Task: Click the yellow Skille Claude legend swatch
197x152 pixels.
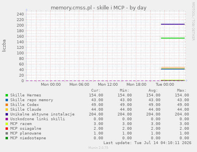Action: 7,110
